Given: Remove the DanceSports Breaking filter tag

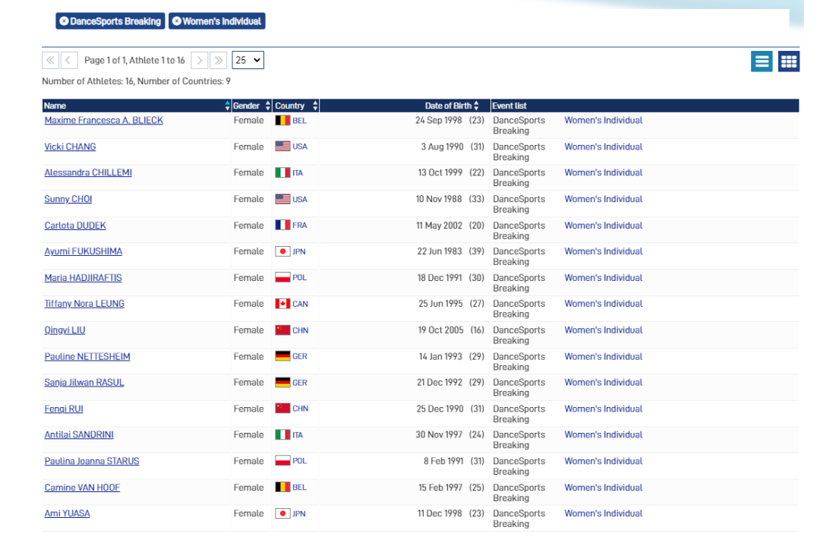Looking at the screenshot, I should click(x=64, y=21).
